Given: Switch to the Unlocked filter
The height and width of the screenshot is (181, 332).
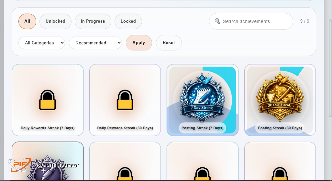Looking at the screenshot, I should 55,21.
